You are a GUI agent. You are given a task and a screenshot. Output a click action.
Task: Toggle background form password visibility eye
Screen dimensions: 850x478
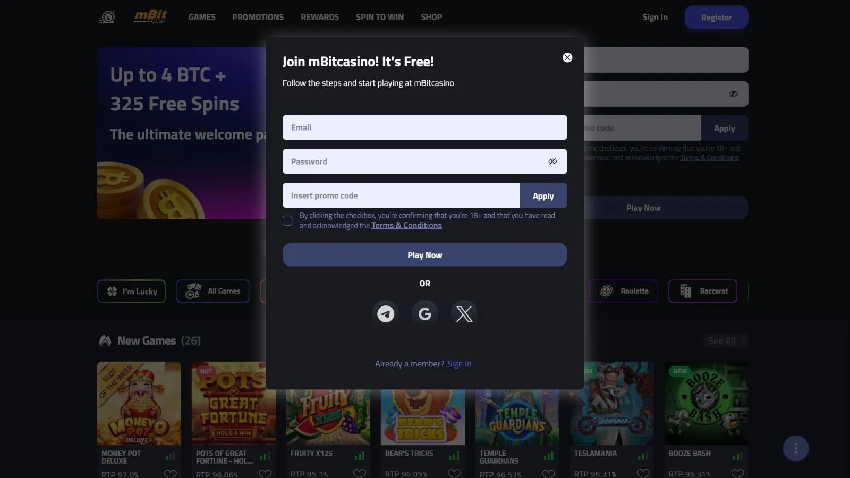click(733, 94)
